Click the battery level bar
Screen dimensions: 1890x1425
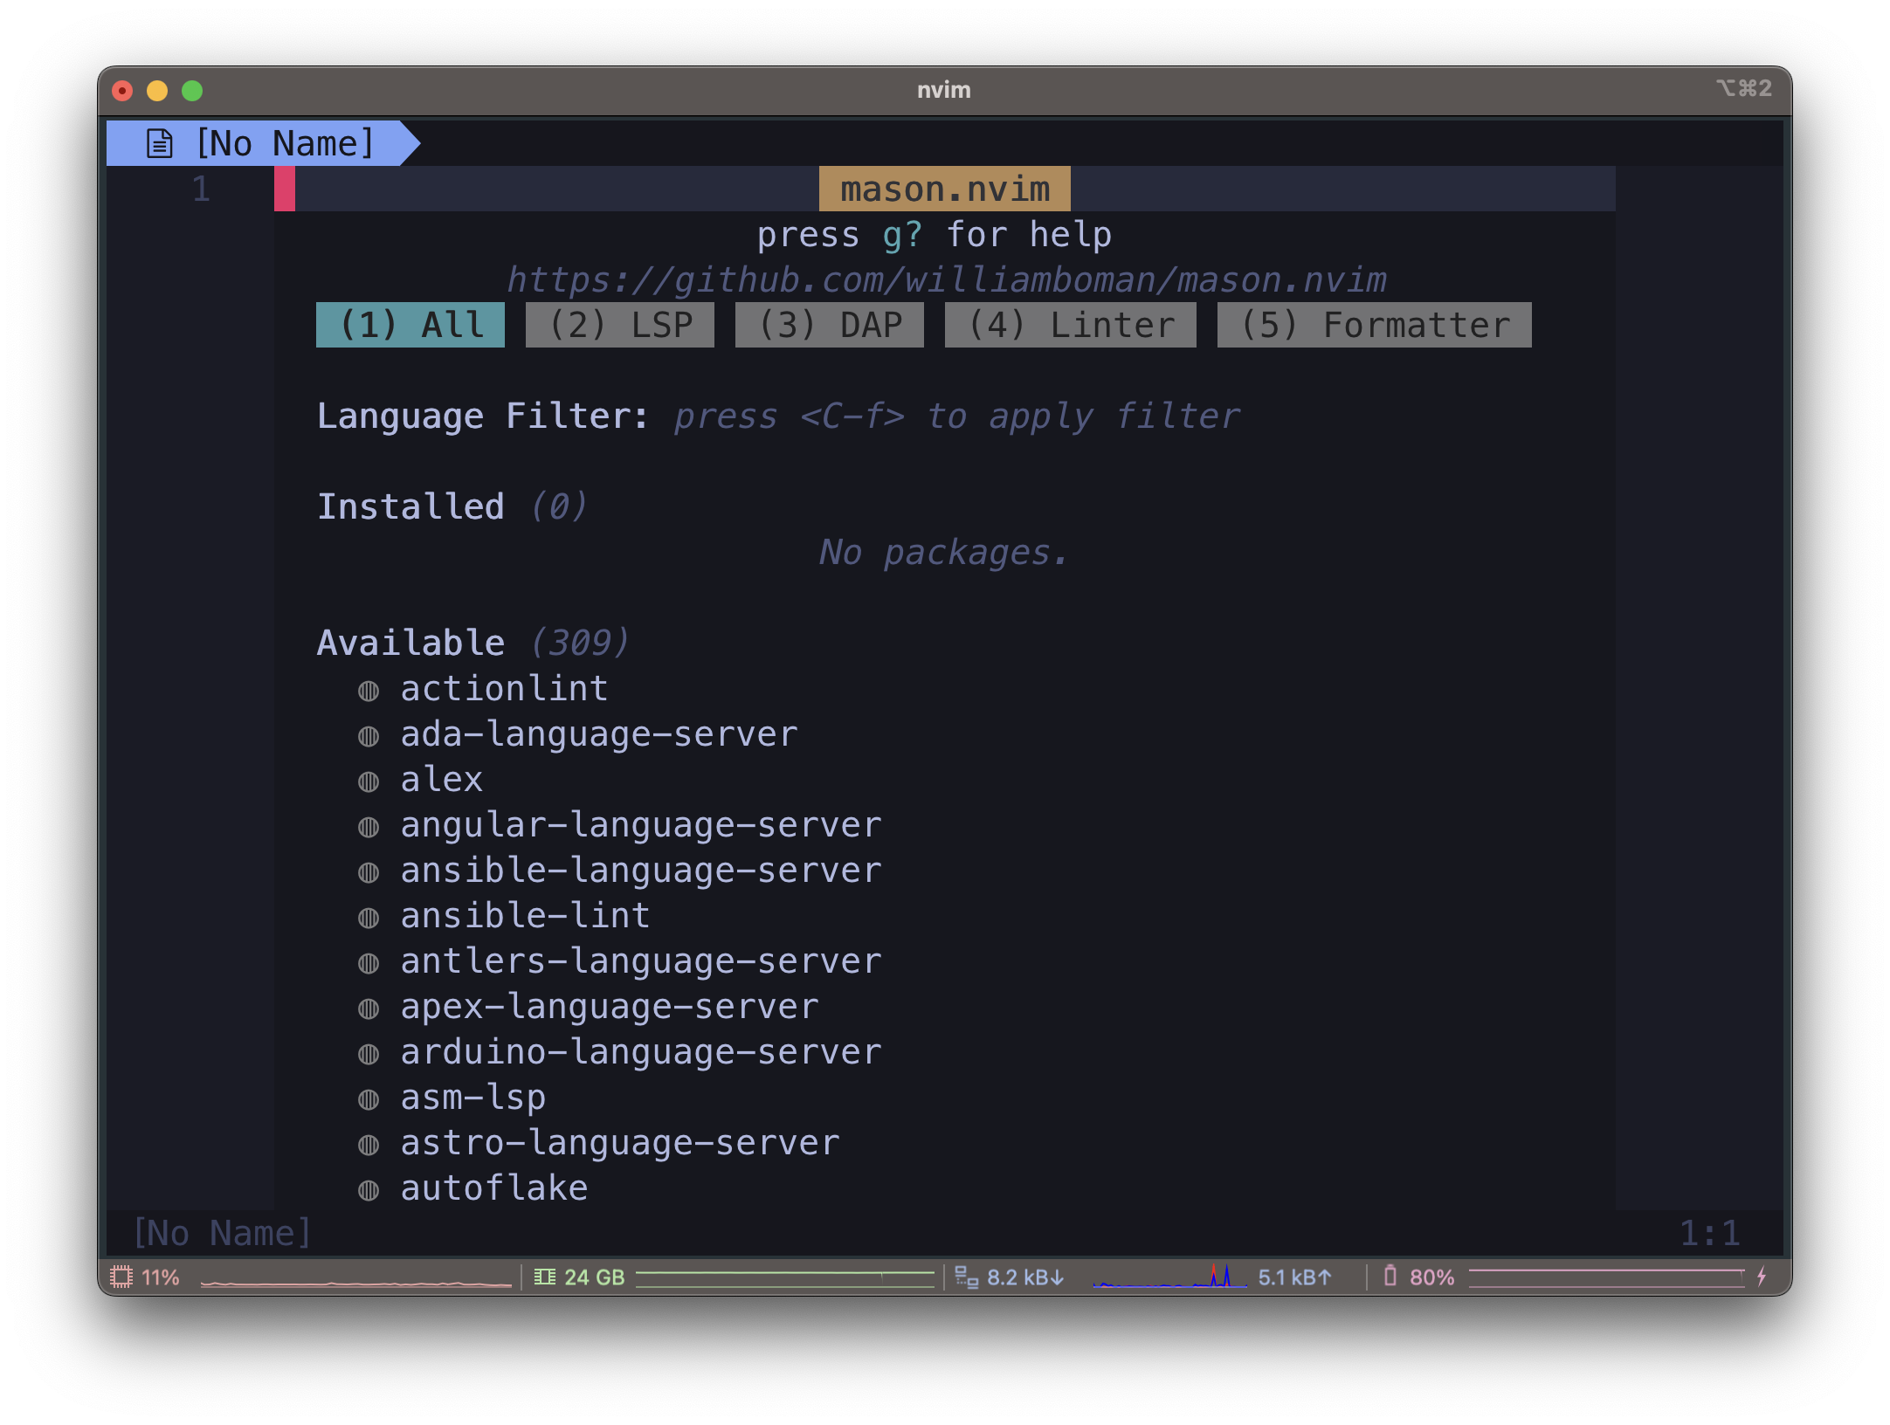pyautogui.click(x=1607, y=1278)
